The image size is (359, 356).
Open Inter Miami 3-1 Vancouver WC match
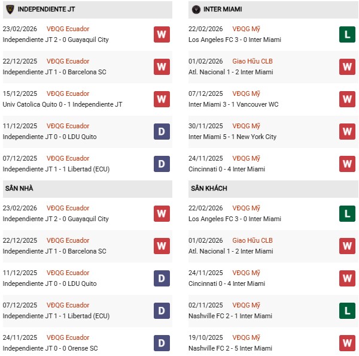tap(235, 104)
